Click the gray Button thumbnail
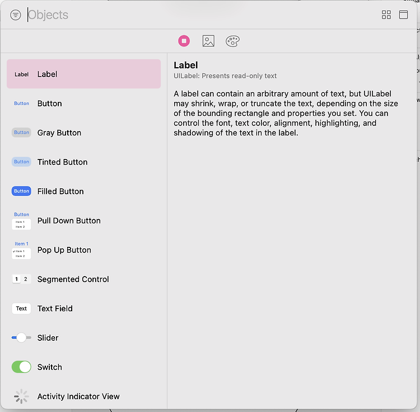The height and width of the screenshot is (412, 420). click(21, 133)
